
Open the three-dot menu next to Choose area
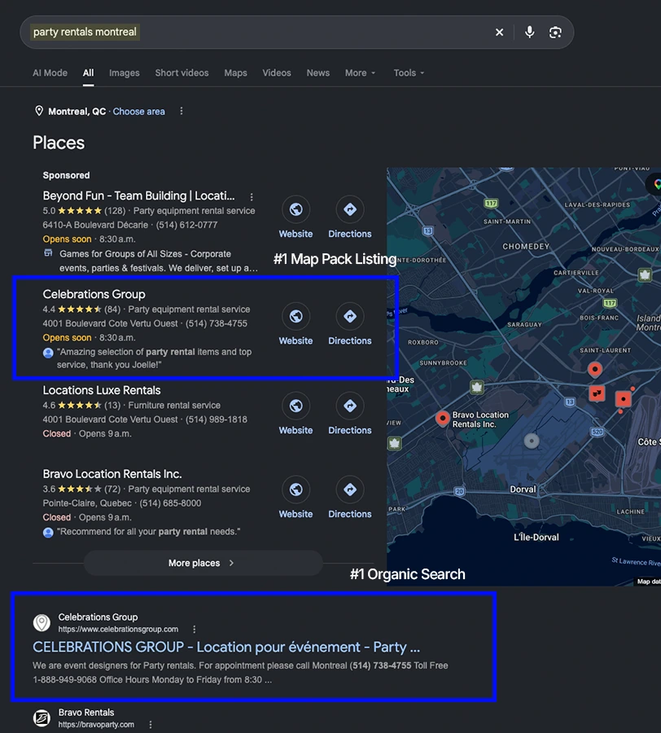pyautogui.click(x=182, y=112)
